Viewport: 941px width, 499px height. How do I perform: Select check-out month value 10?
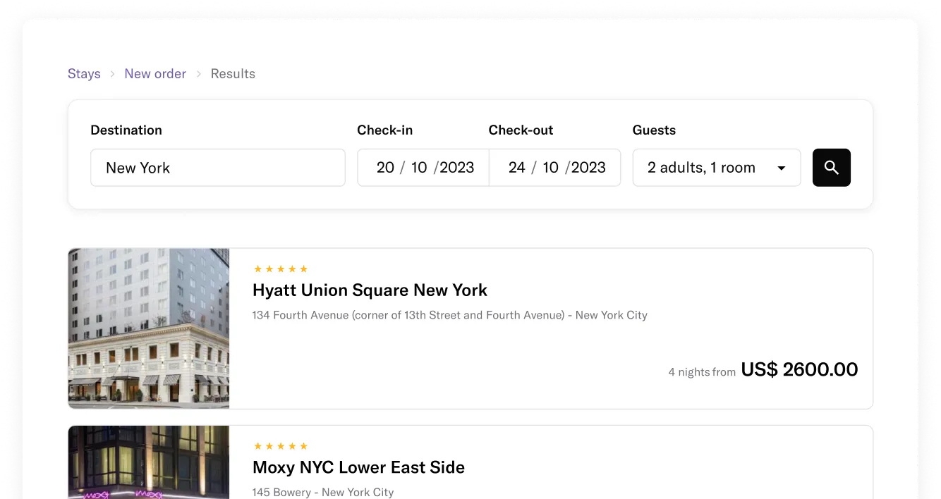(551, 168)
